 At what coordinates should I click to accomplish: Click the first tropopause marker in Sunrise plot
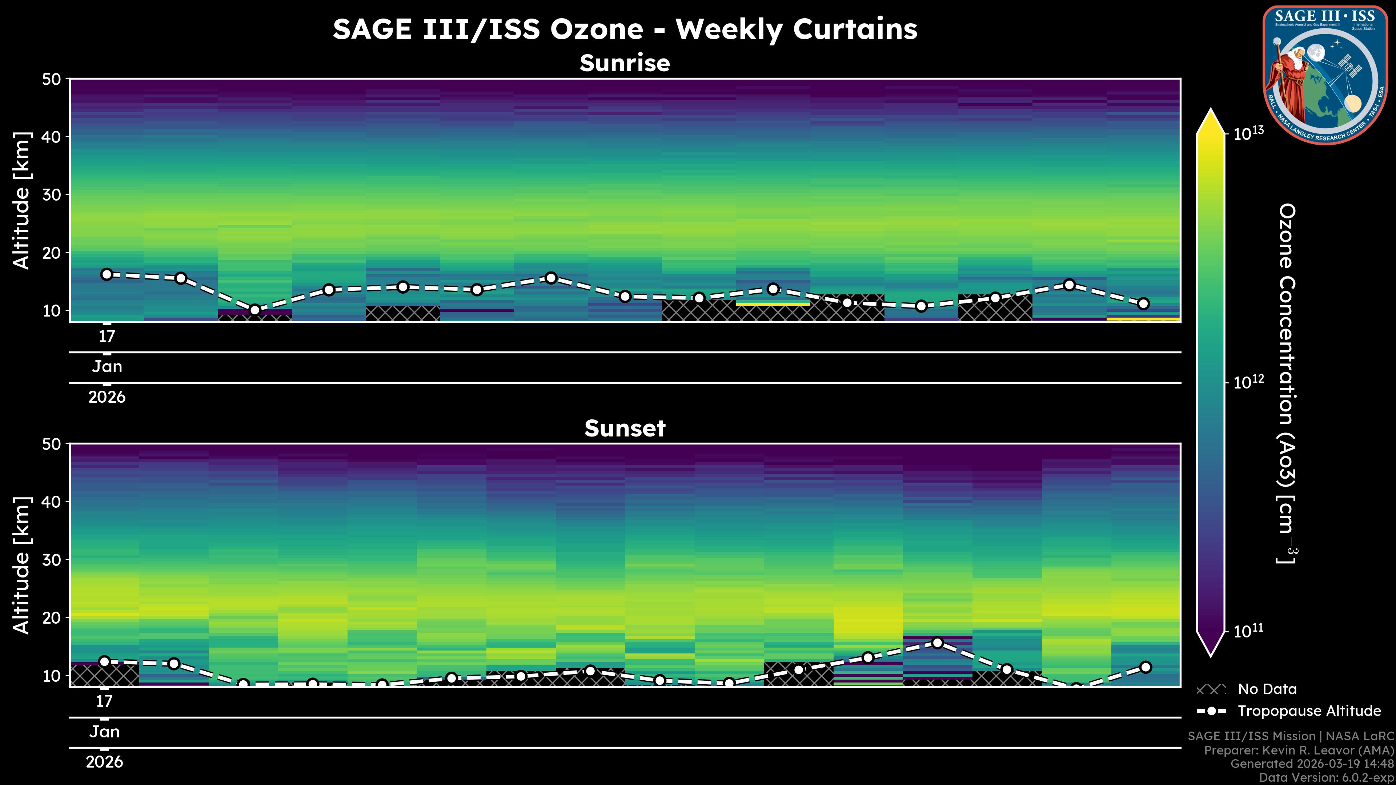(x=107, y=274)
